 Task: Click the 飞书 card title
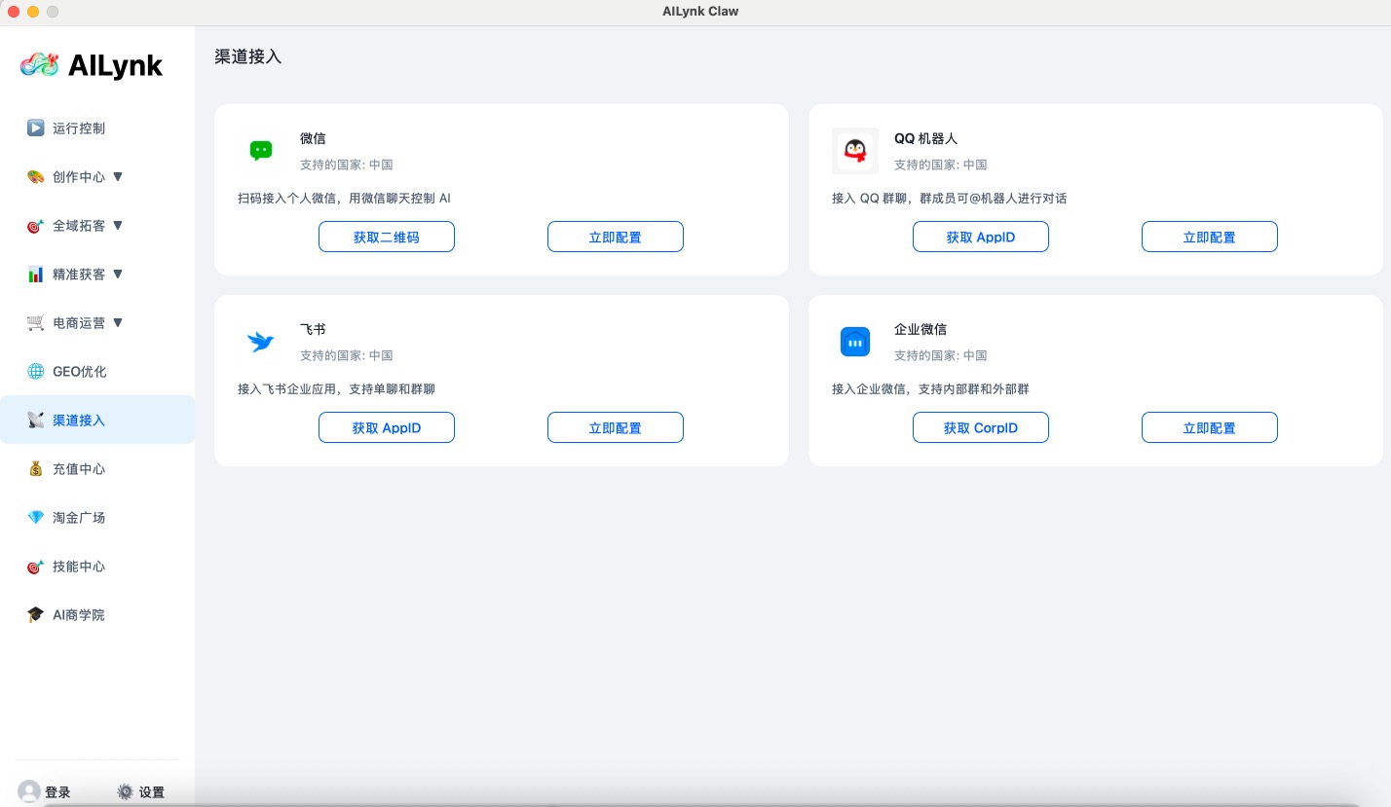pyautogui.click(x=313, y=329)
